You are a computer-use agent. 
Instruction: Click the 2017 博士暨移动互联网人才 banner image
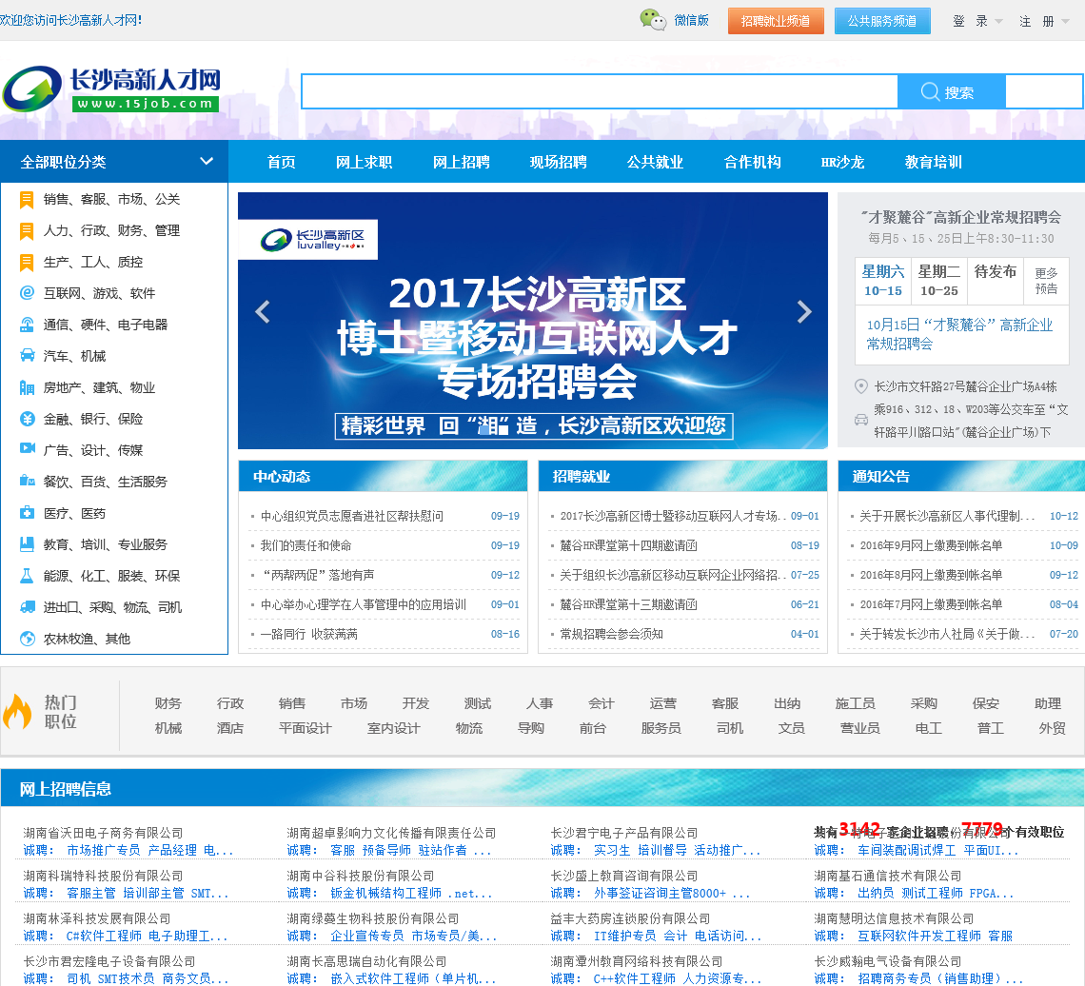tap(532, 321)
